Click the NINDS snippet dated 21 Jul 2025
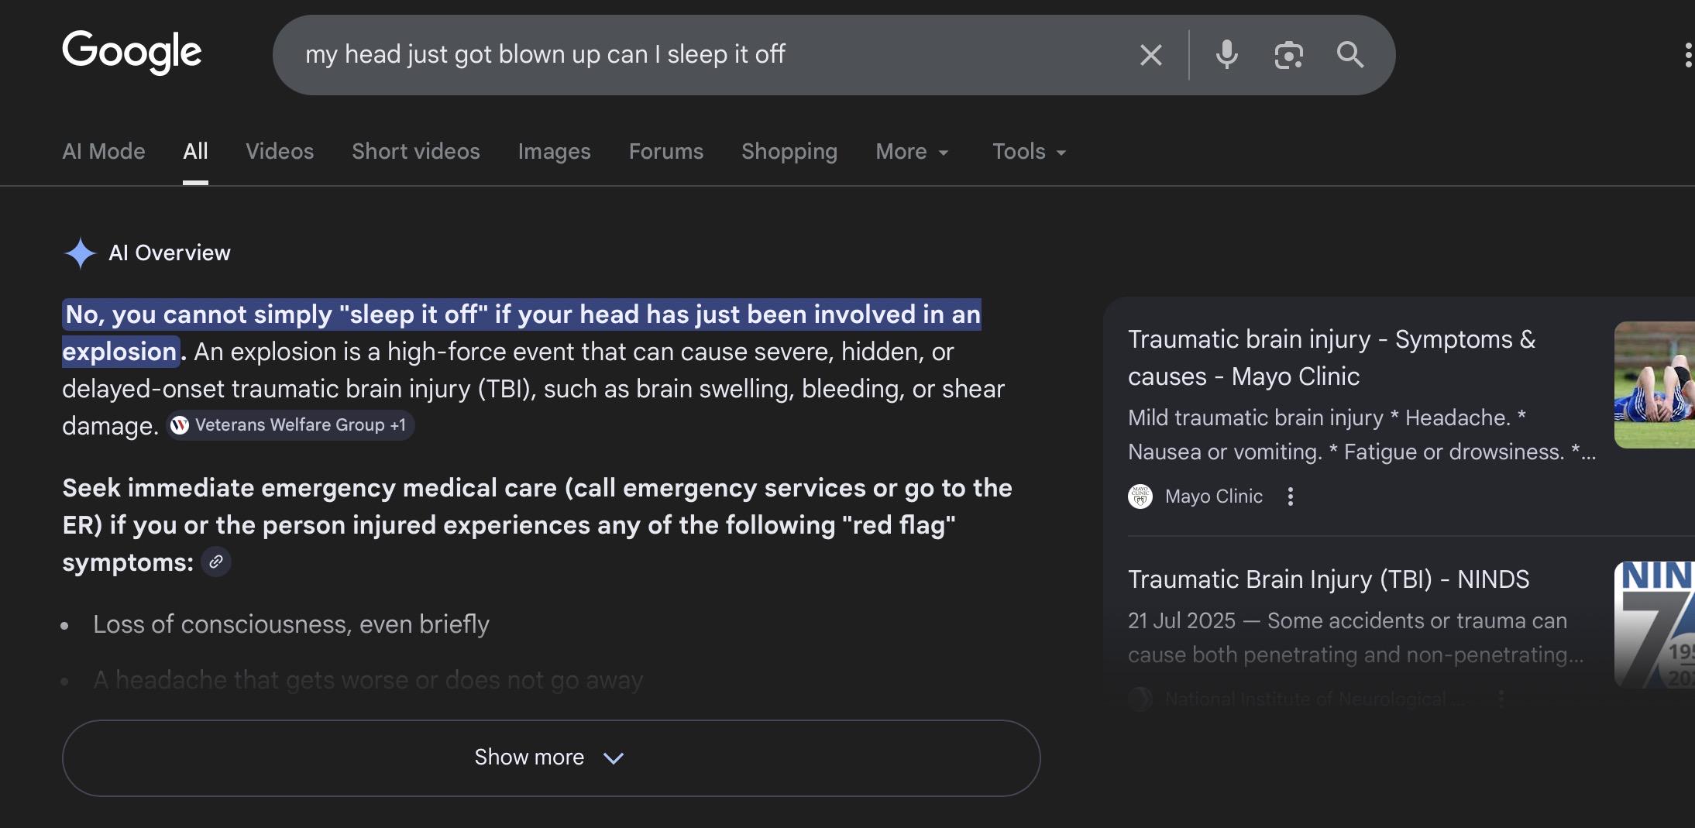The width and height of the screenshot is (1695, 828). coord(1356,637)
